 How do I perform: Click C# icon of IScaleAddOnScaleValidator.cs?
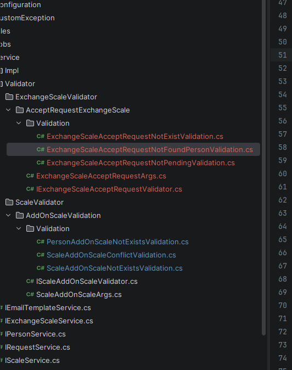(x=30, y=281)
